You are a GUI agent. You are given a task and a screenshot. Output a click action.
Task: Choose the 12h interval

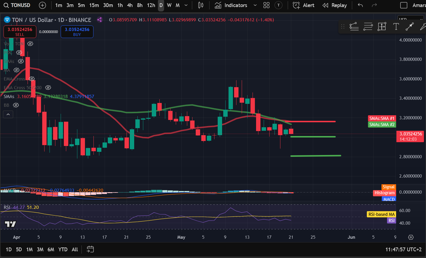pyautogui.click(x=151, y=5)
